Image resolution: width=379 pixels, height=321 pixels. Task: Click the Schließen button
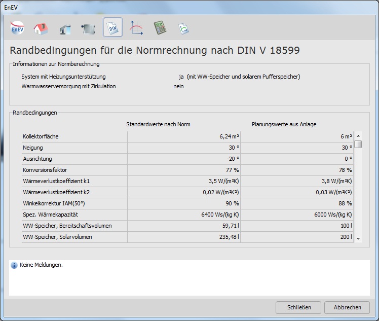(x=298, y=307)
